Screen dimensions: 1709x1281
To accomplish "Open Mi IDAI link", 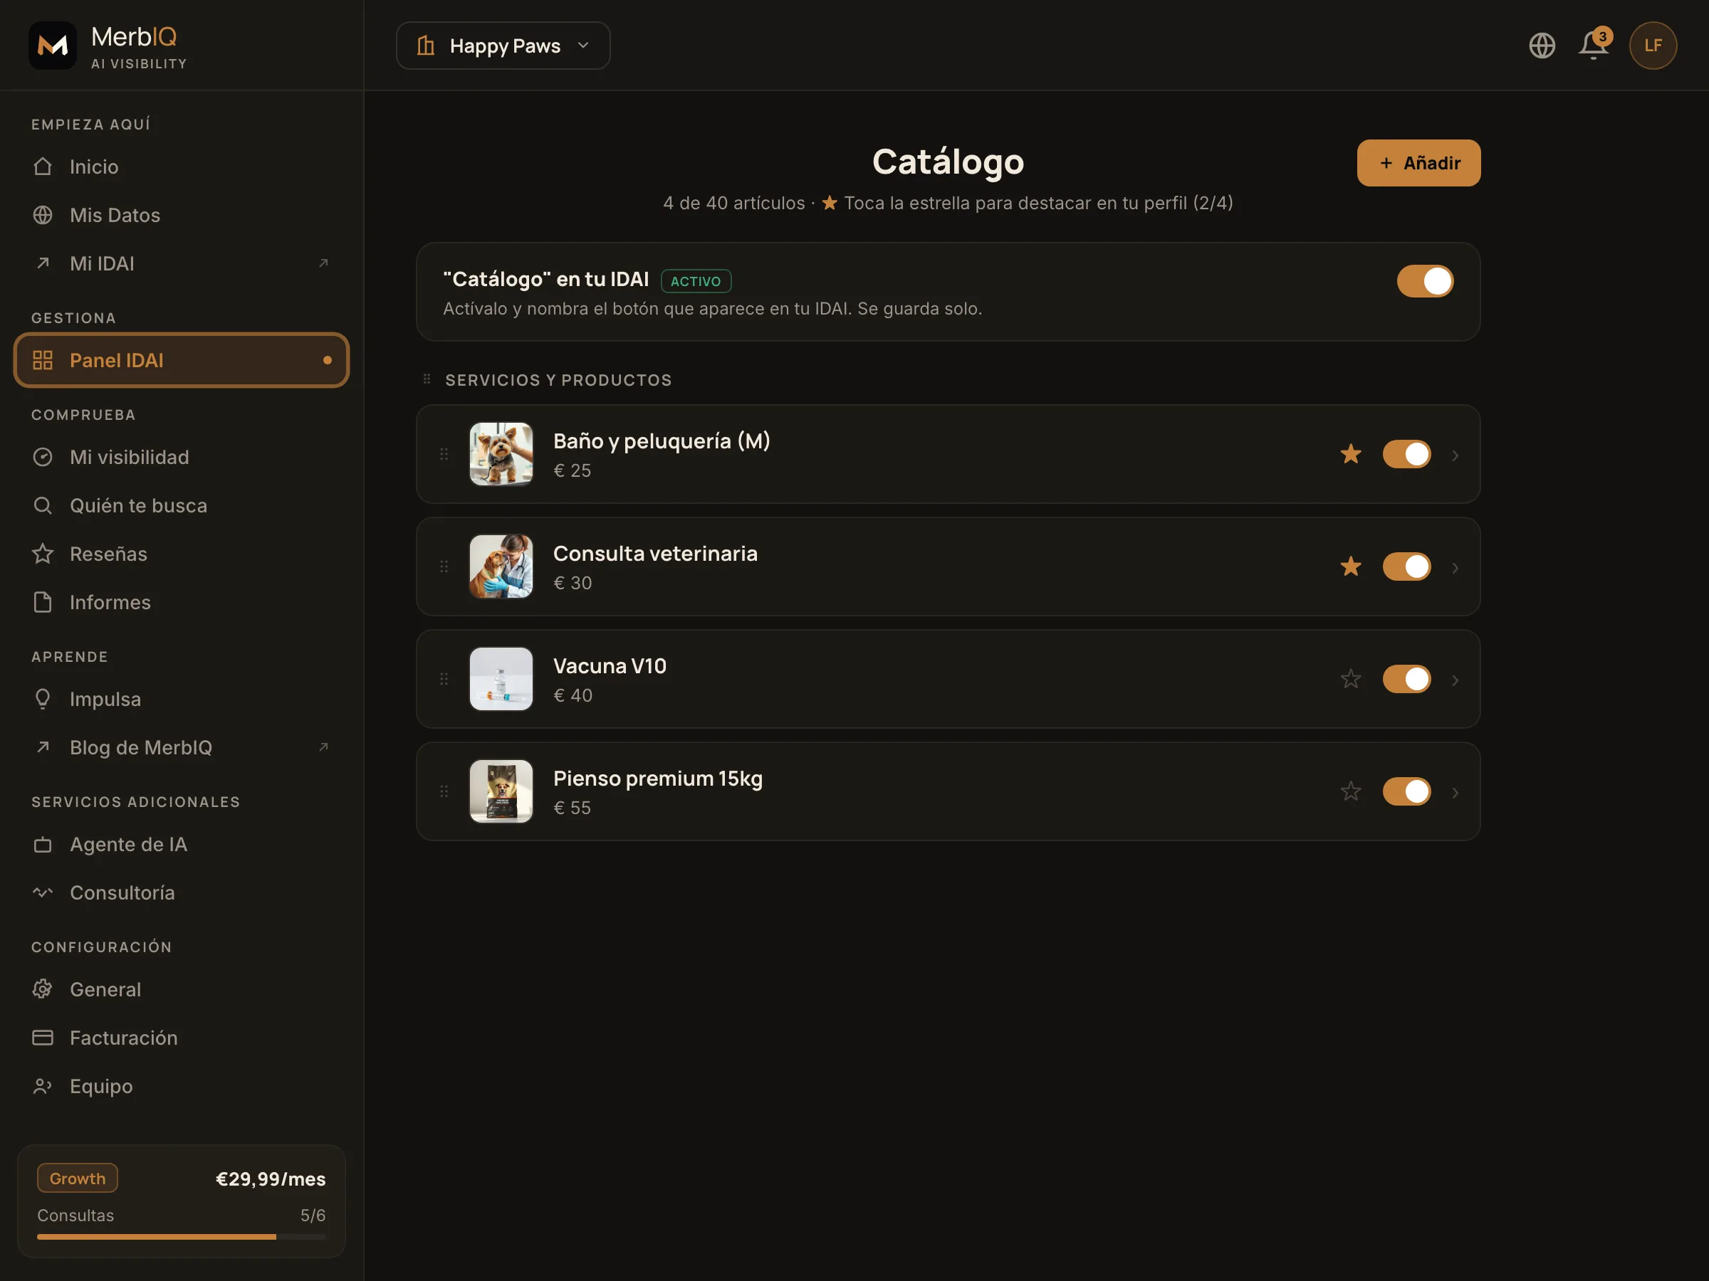I will (182, 263).
